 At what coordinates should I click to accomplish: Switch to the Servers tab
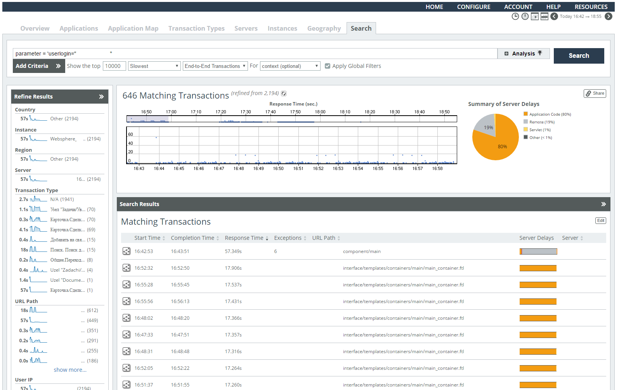(x=246, y=28)
